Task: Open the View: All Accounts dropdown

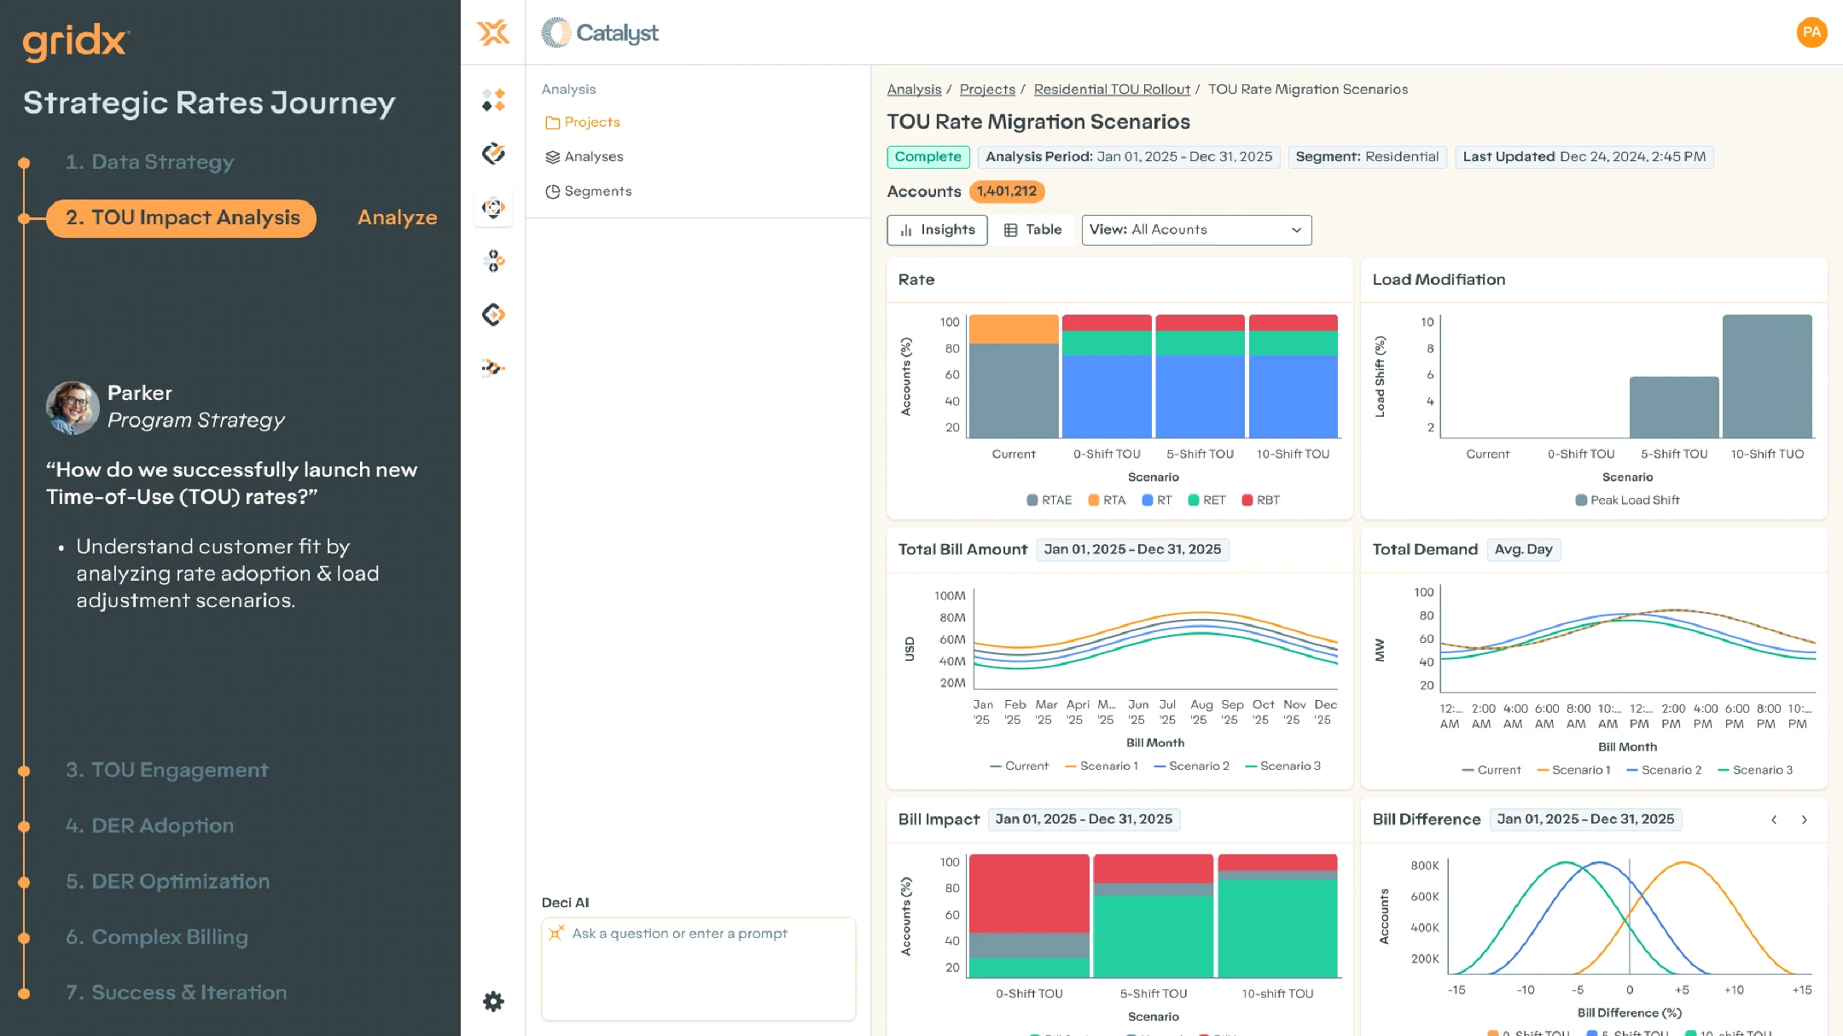Action: tap(1196, 230)
